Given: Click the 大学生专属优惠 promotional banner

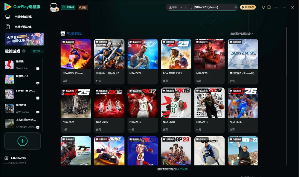Looking at the screenshot, I should click(x=24, y=39).
